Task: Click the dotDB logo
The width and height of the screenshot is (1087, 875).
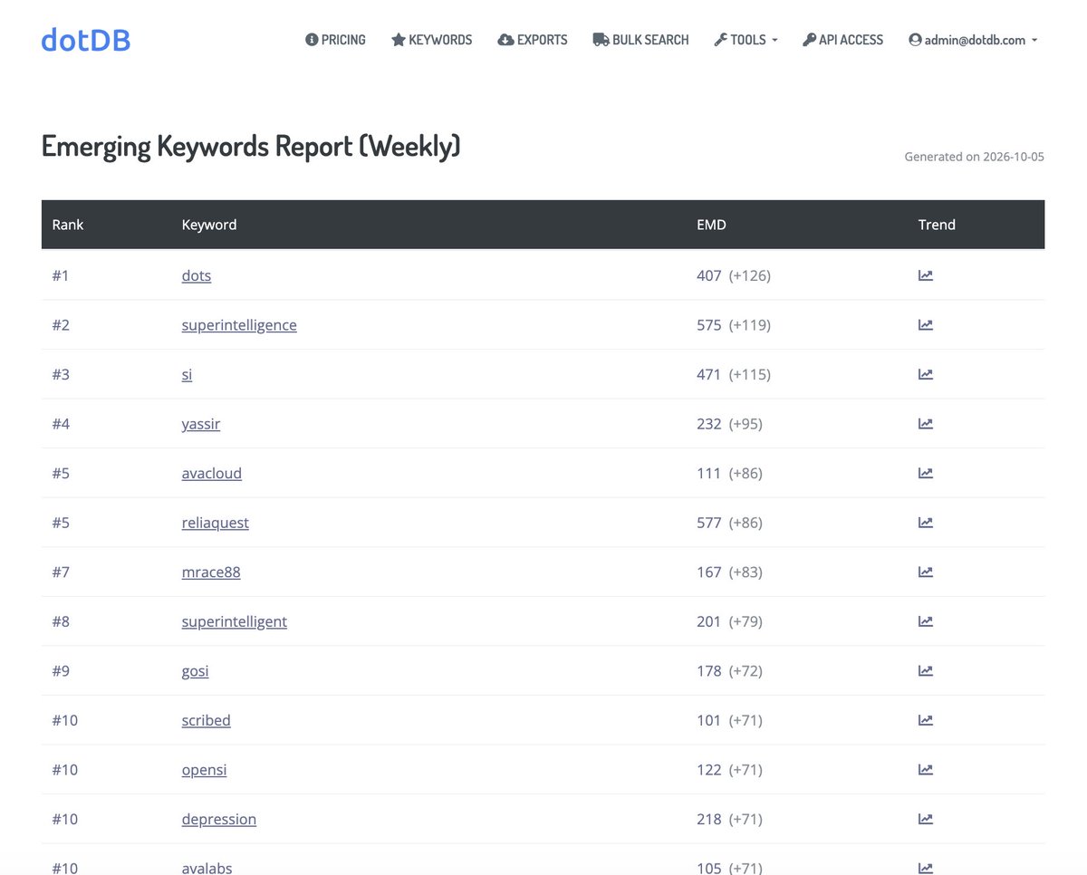Action: tap(86, 40)
